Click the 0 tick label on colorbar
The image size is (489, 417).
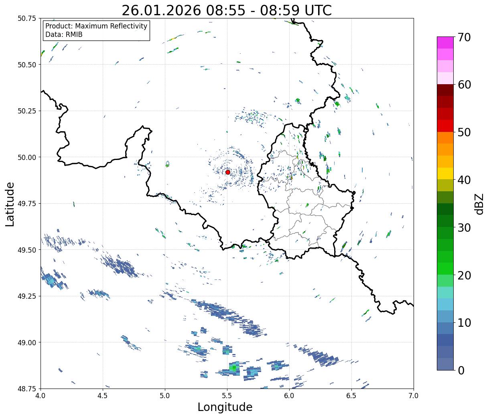[x=461, y=370]
